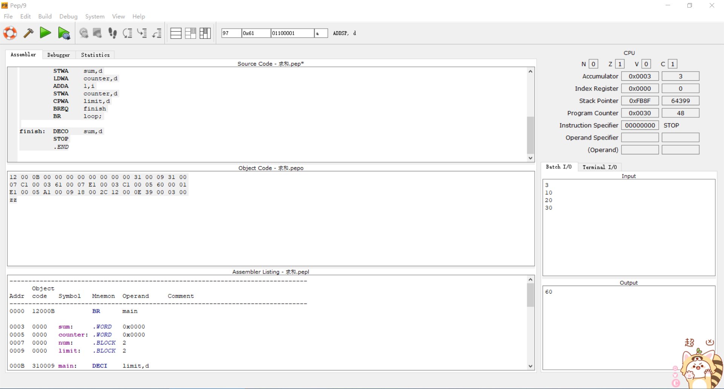Switch to the Debugger tab

(58, 55)
